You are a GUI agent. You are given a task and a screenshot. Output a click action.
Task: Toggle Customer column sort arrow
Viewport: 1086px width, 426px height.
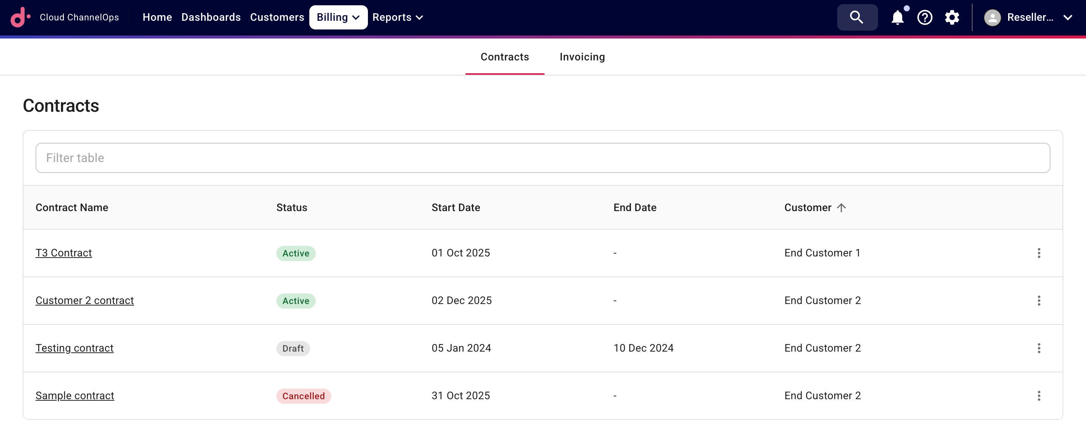click(841, 208)
